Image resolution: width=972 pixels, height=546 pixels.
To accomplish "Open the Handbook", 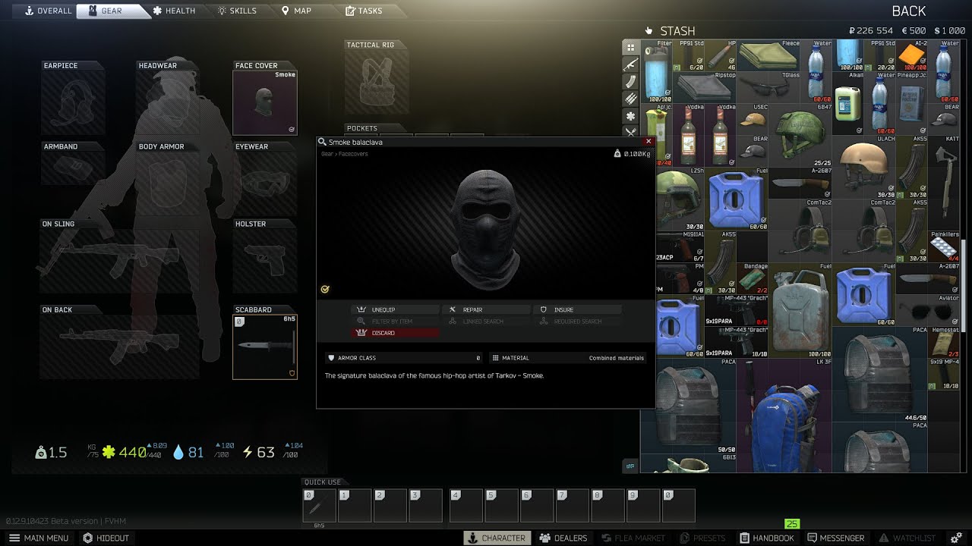I will (766, 538).
